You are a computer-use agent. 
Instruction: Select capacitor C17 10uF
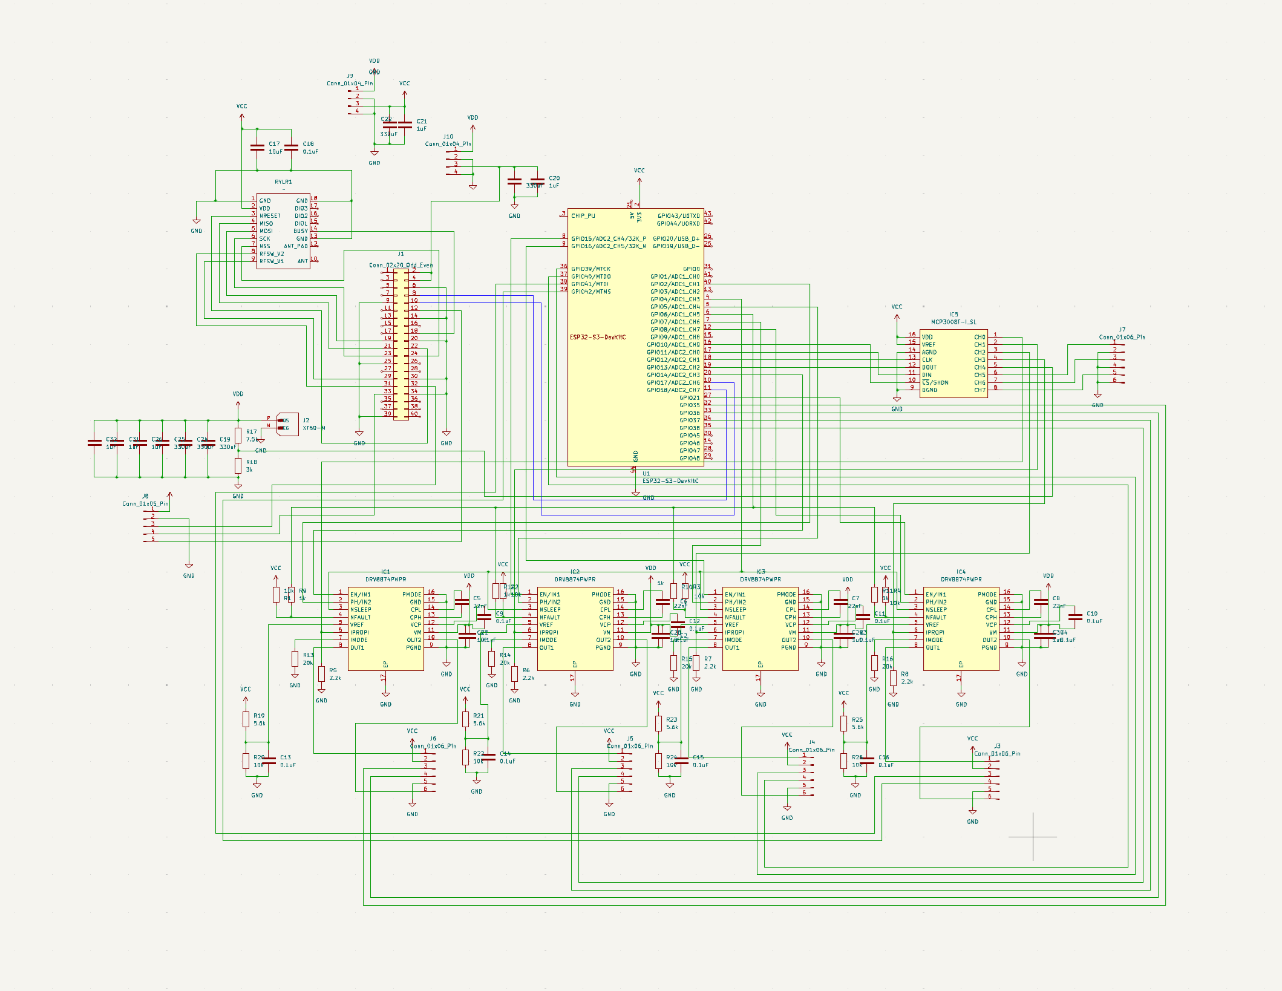(x=257, y=148)
